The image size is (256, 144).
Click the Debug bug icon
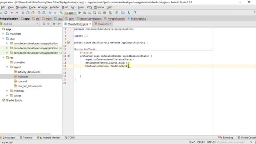(84, 13)
